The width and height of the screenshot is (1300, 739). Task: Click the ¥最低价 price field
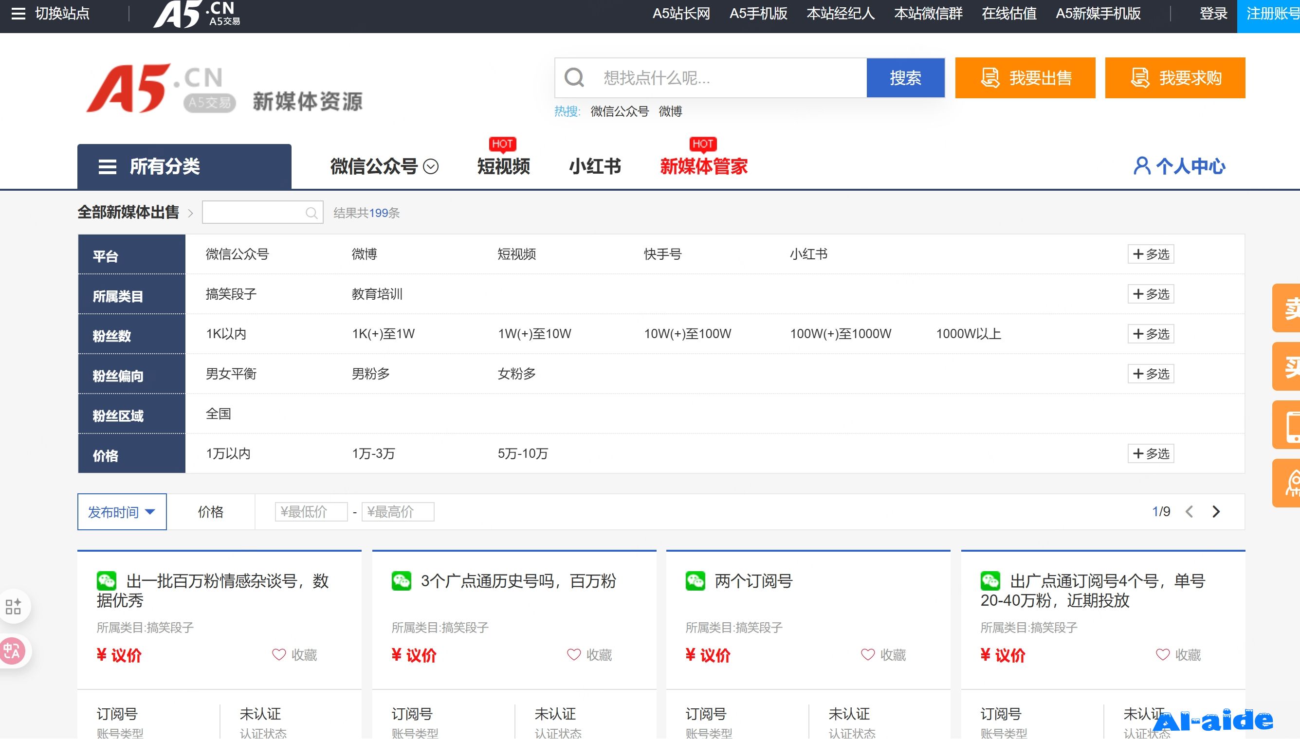coord(311,512)
